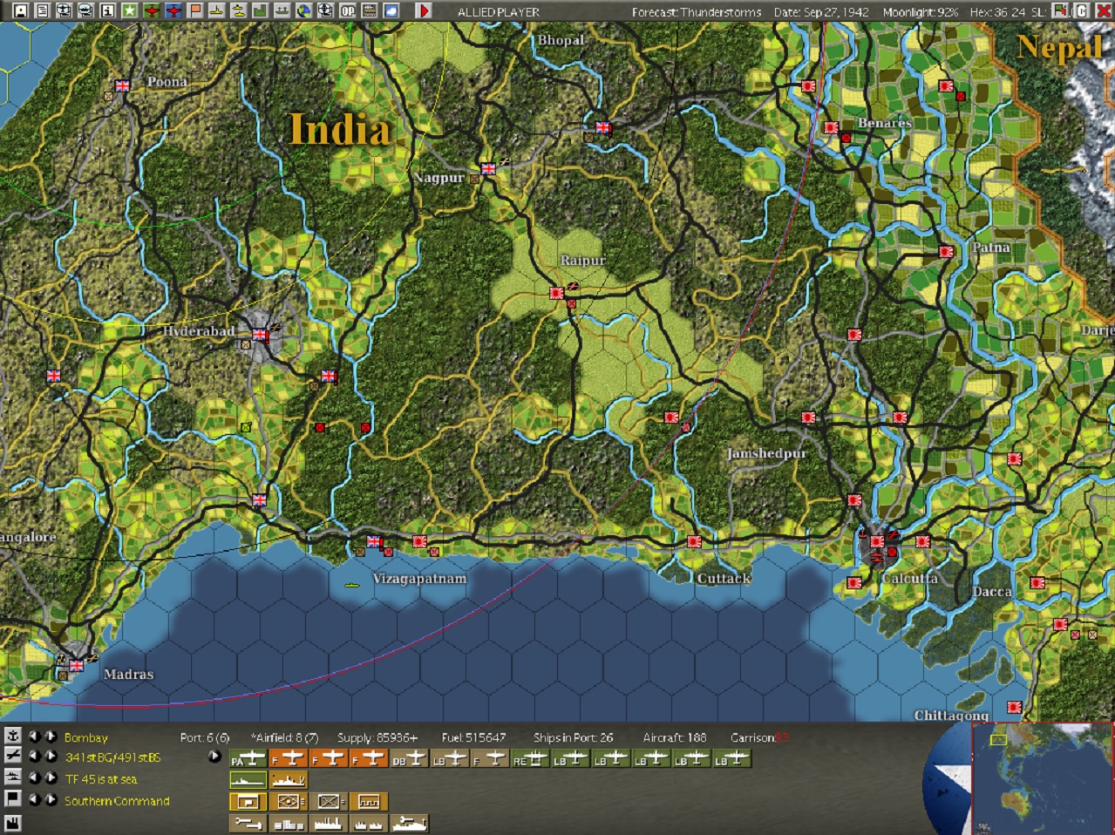Click the anchor port icon in bottom panel

tap(12, 737)
